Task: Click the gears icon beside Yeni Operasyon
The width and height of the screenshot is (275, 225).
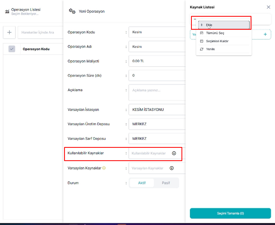Action: pos(72,11)
